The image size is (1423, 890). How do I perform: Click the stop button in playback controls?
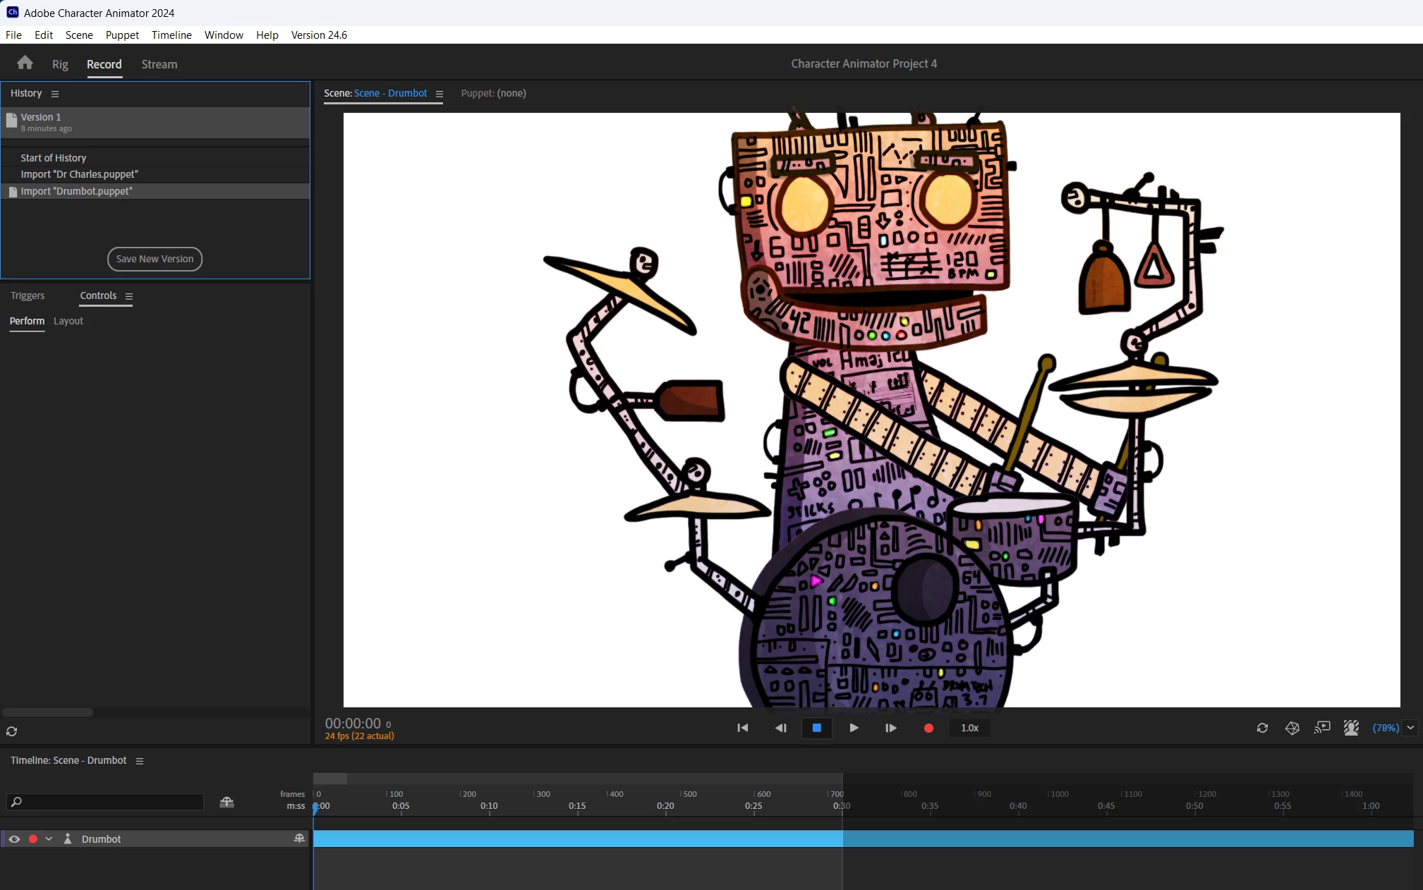coord(816,728)
